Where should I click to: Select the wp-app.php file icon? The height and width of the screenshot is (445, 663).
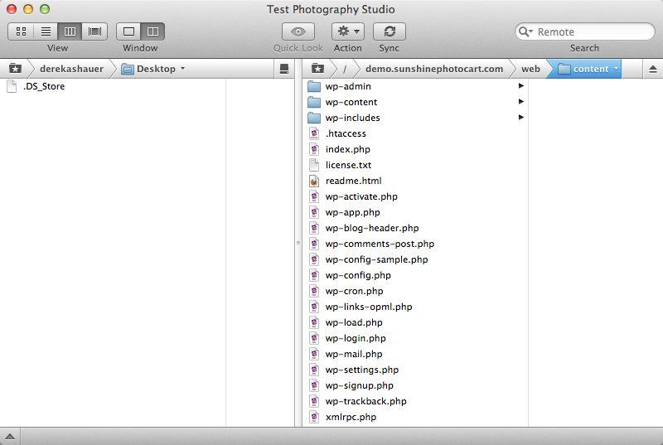[x=314, y=212]
